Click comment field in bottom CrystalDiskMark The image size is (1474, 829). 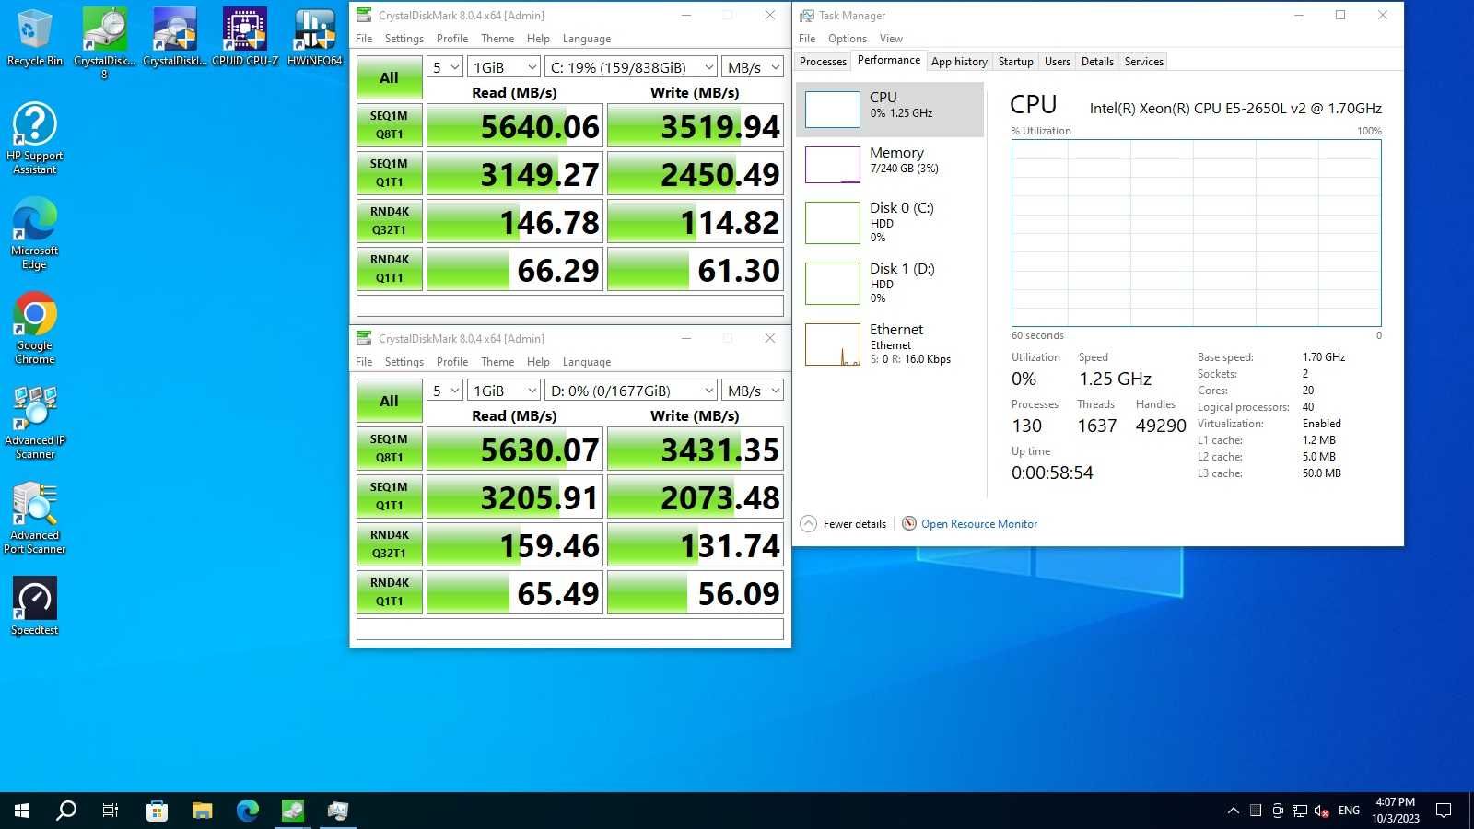[570, 629]
